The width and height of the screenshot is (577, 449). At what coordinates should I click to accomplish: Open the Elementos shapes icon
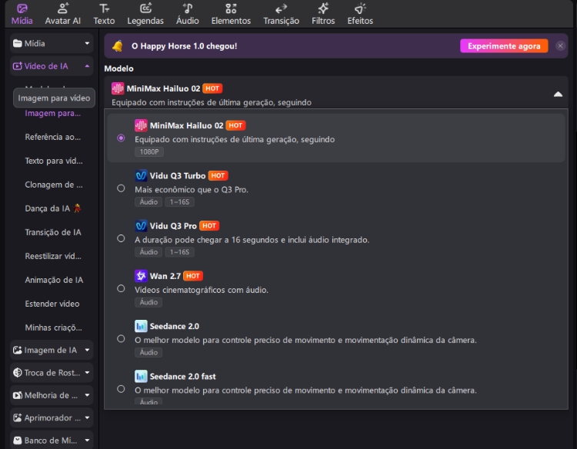coord(231,8)
